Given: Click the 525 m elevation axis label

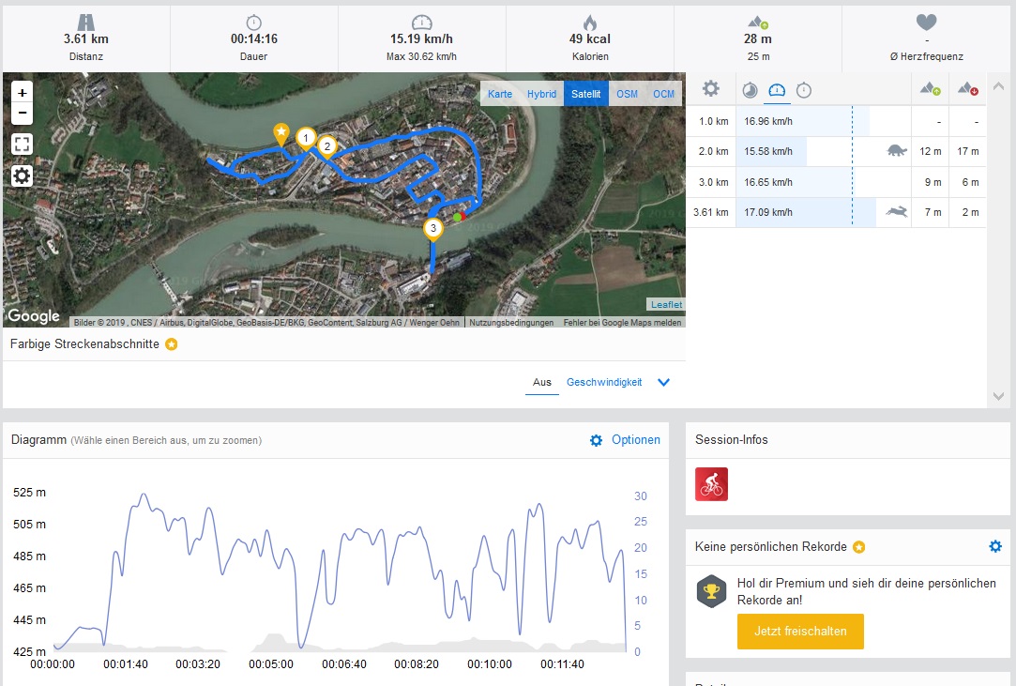Looking at the screenshot, I should pos(29,492).
